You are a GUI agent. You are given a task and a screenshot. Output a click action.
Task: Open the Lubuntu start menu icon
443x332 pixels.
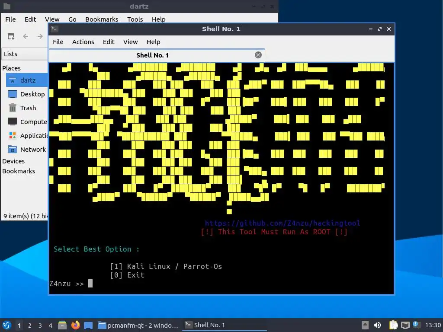click(7, 325)
